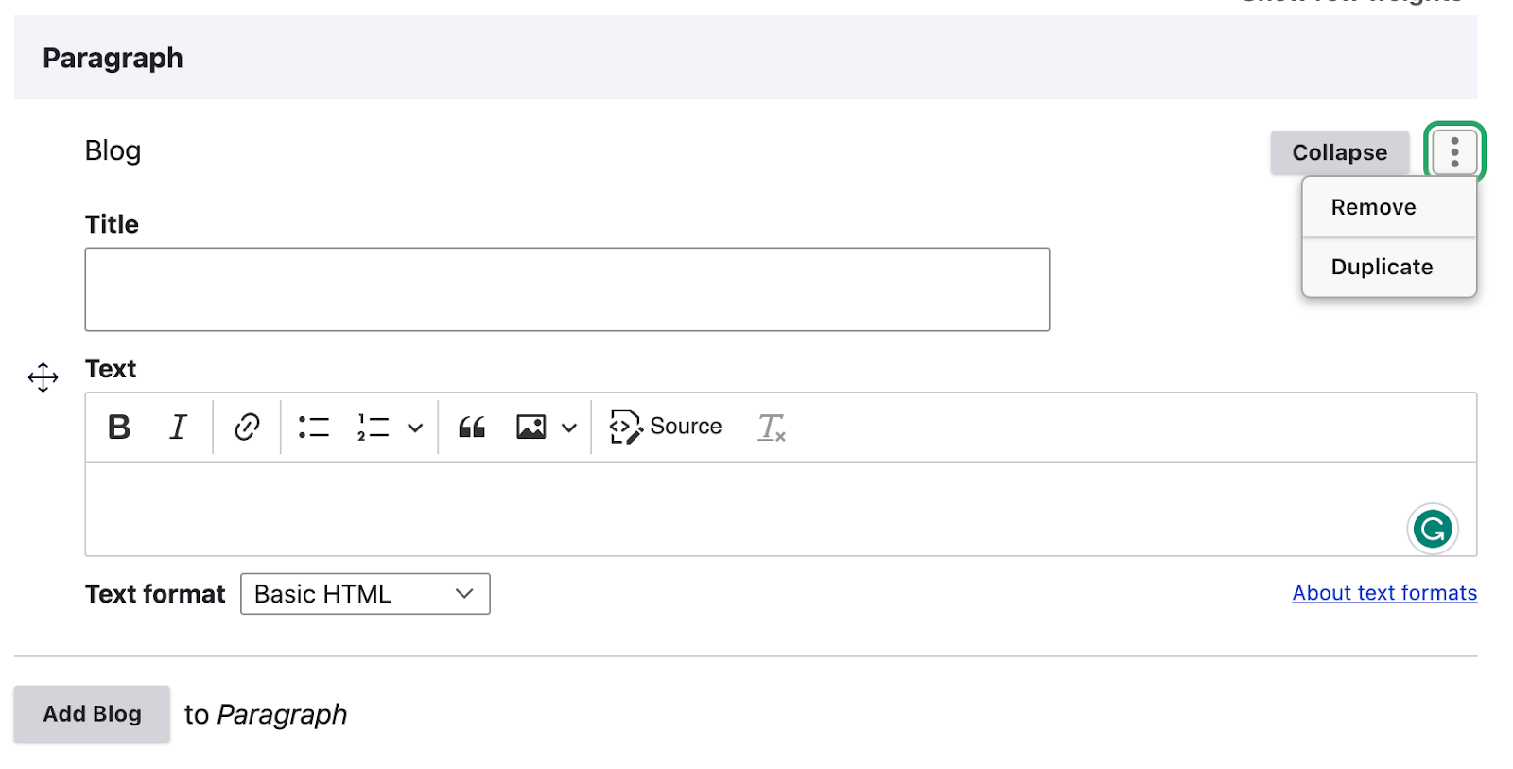Open the Text format dropdown
Viewport: 1513px width, 769px height.
(365, 594)
